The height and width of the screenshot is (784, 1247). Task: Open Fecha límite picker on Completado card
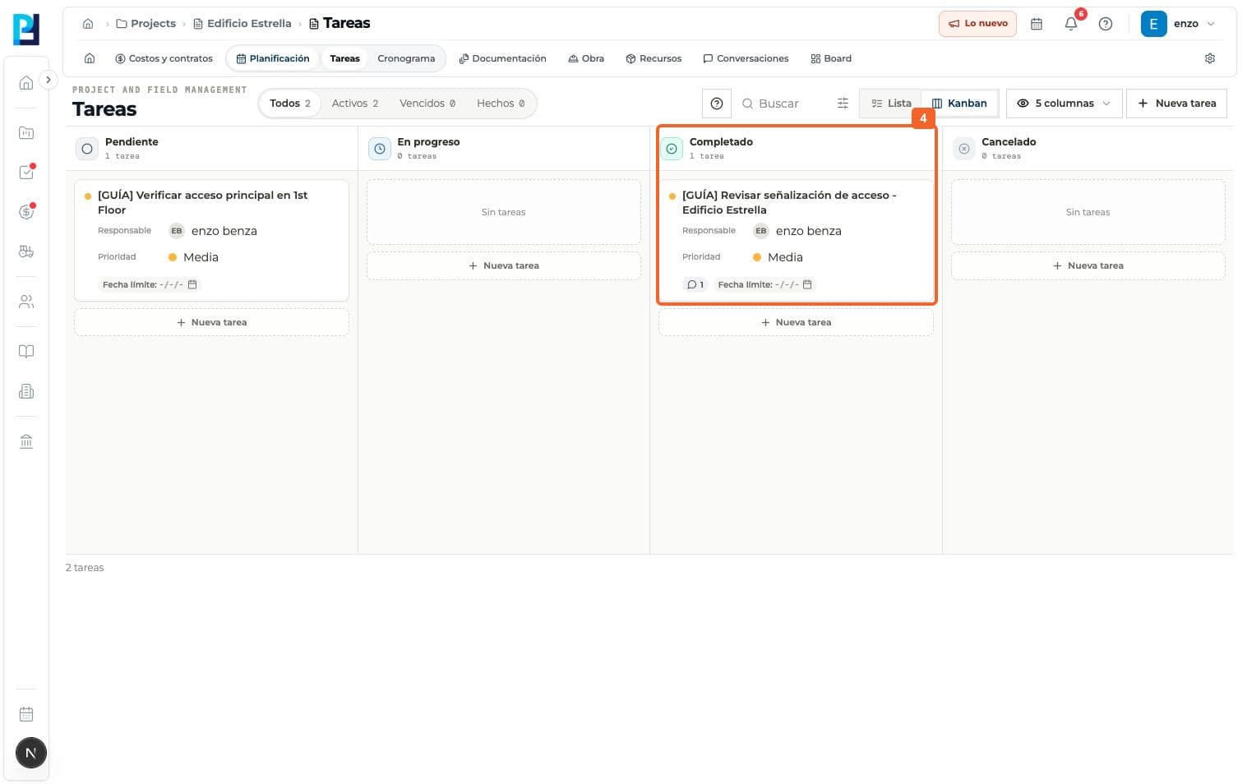point(764,284)
